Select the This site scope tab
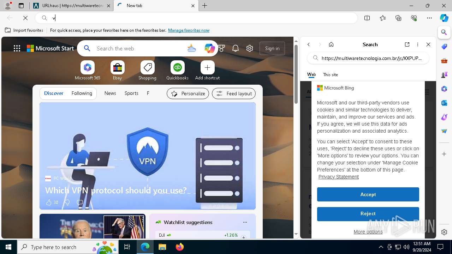Screen dimensions: 452x254 click(x=331, y=75)
